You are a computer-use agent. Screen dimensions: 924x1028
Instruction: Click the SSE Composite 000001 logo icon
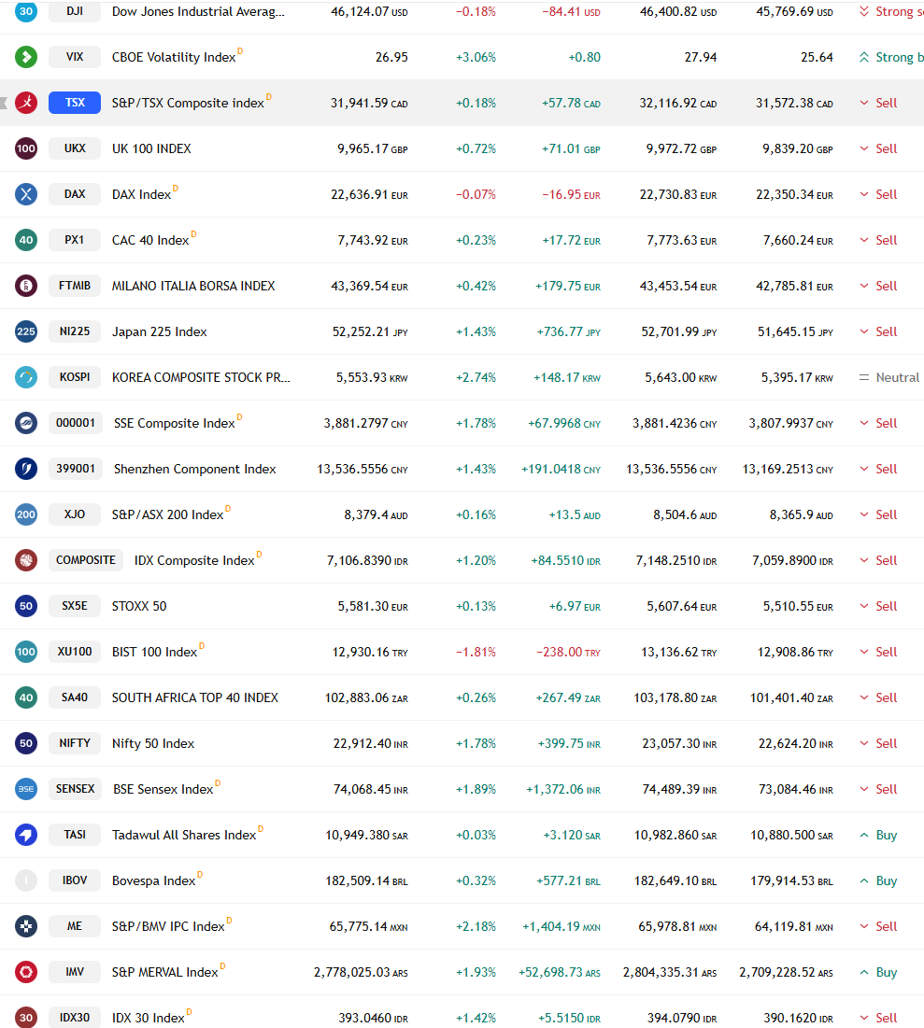[26, 423]
